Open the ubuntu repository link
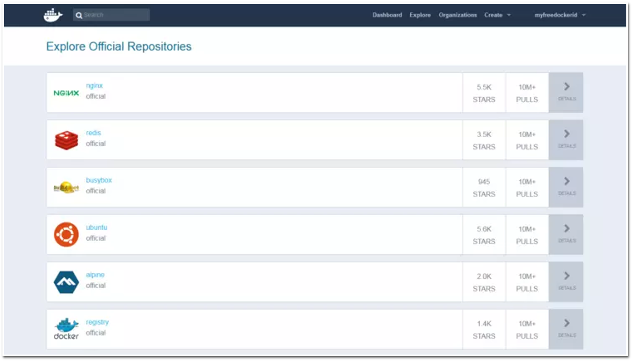Viewport: 632px width, 361px height. (x=97, y=227)
